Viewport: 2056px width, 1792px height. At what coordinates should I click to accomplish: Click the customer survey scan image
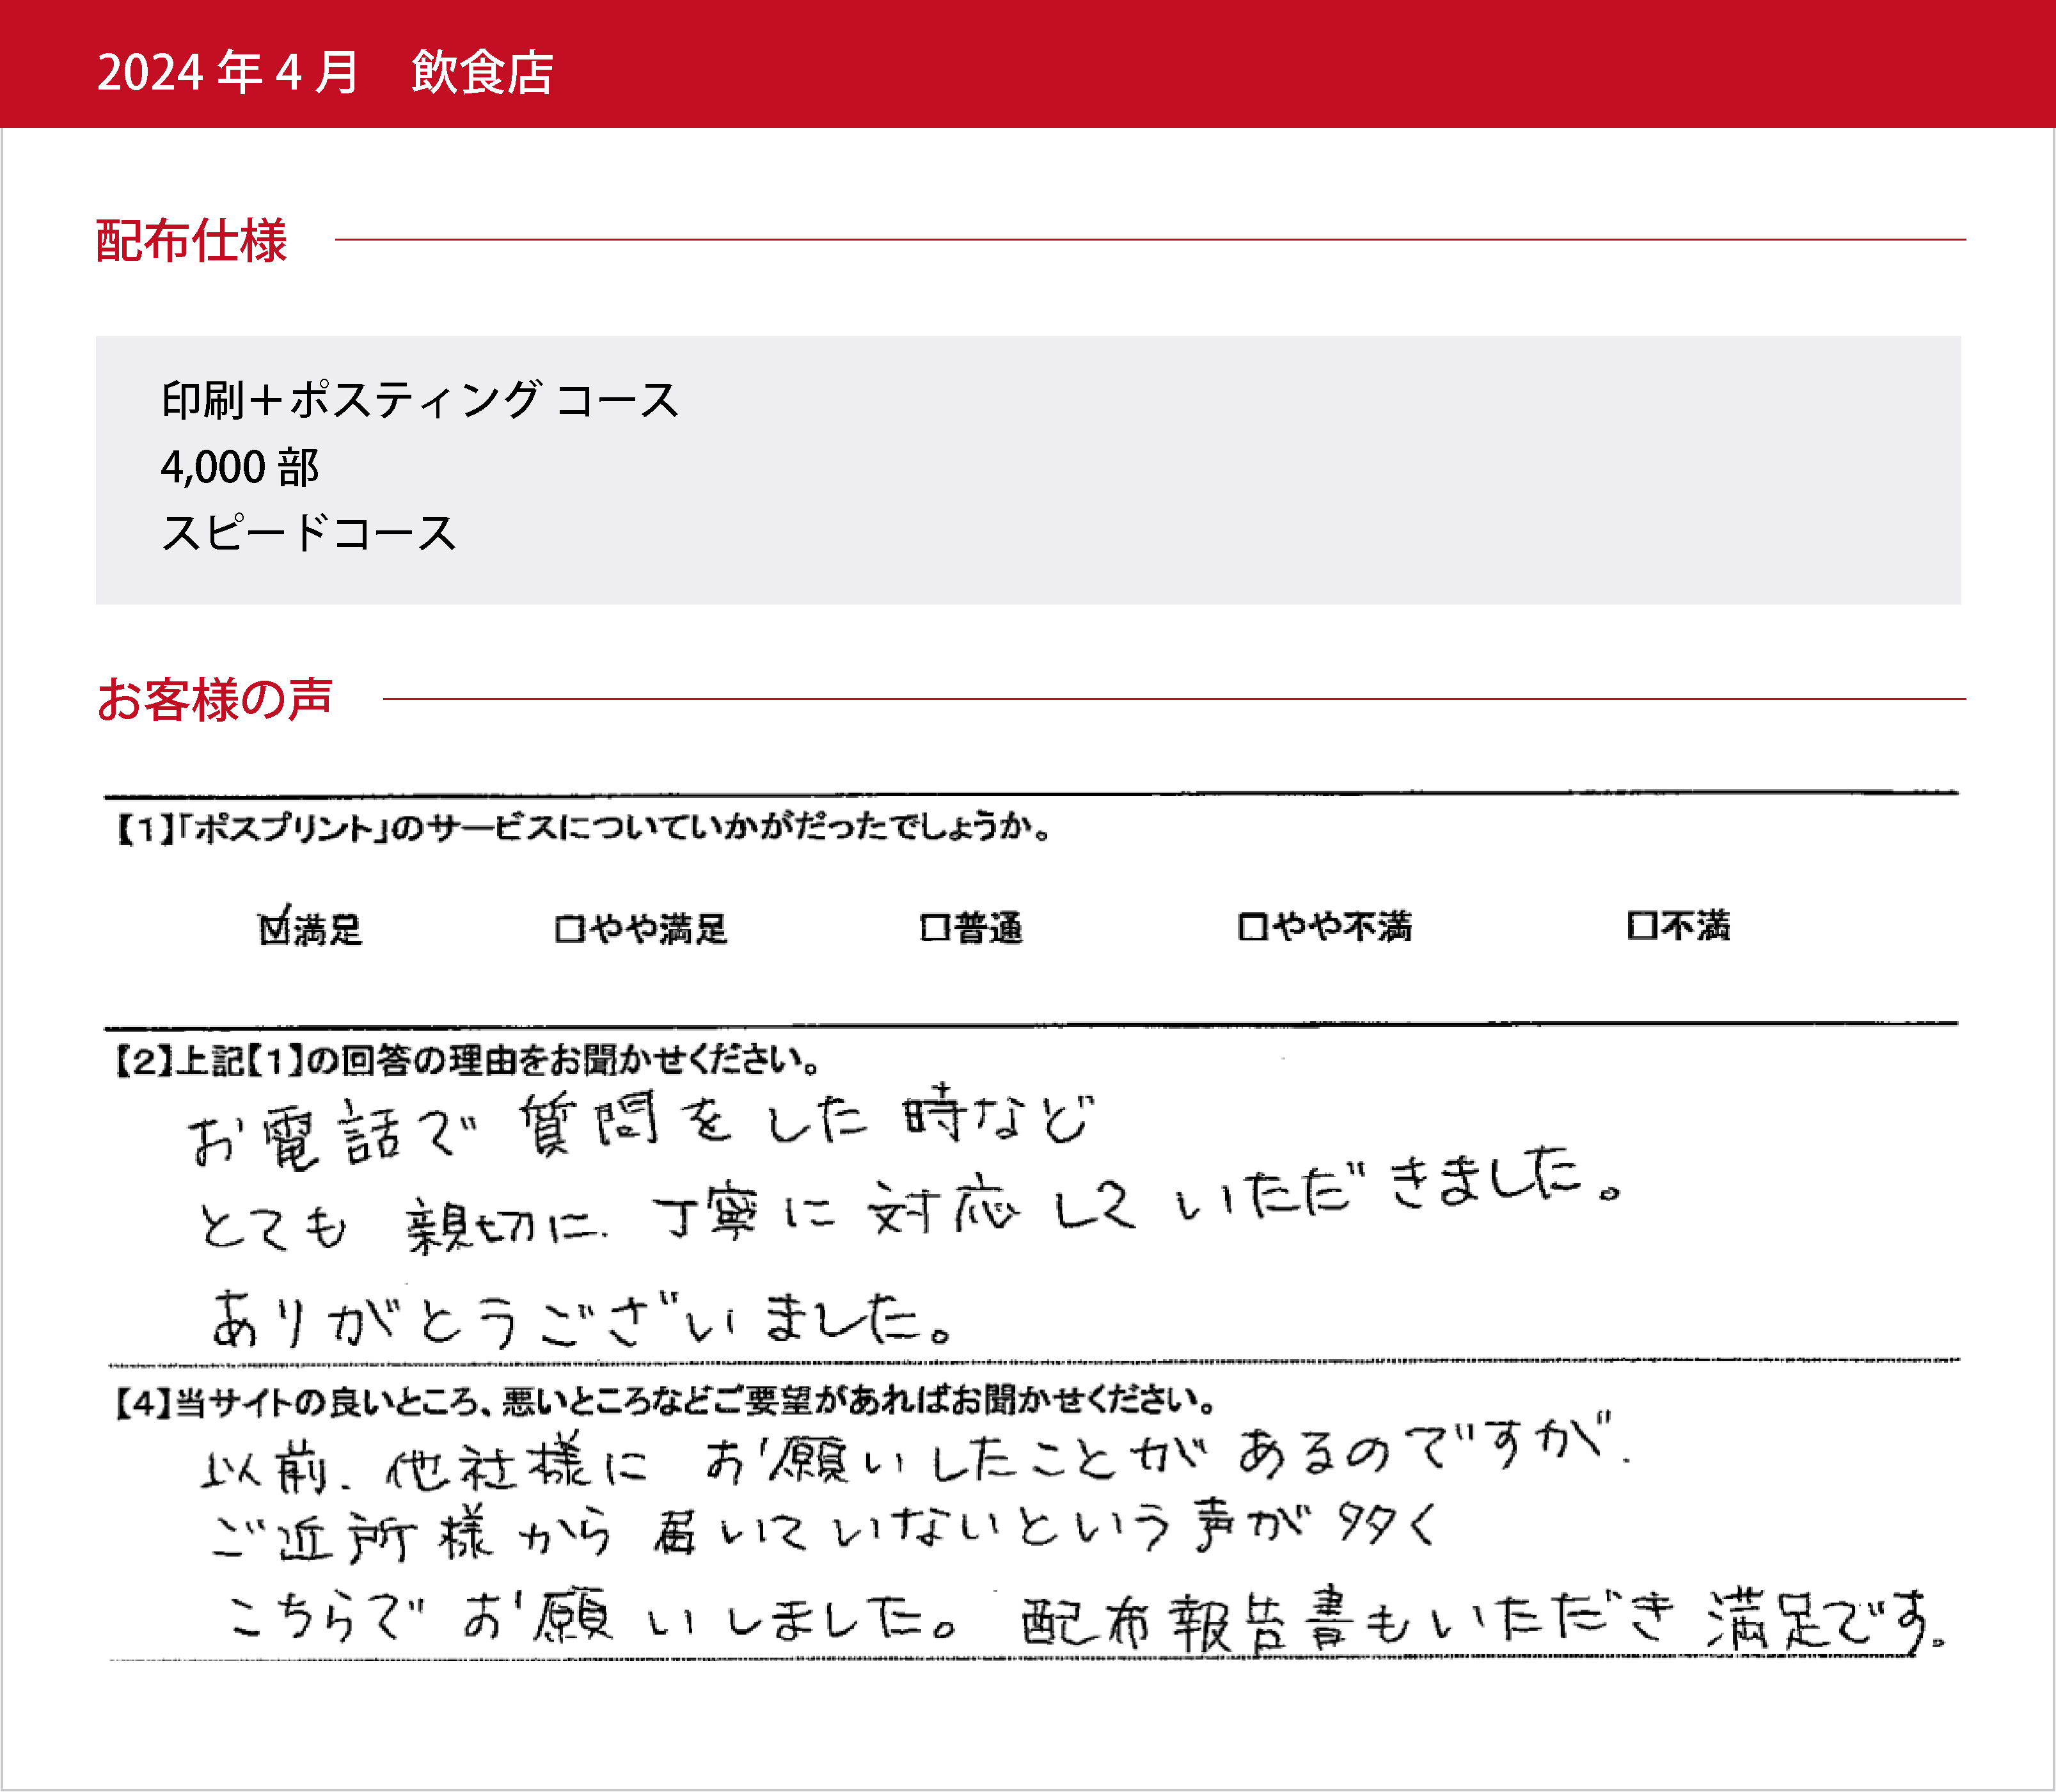[x=1031, y=1226]
